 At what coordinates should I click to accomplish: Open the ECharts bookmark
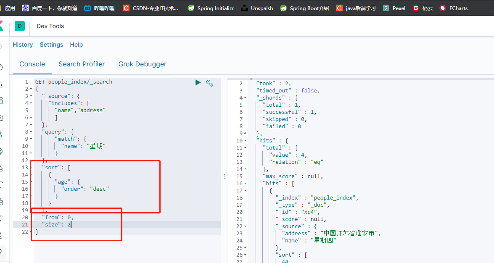click(x=453, y=8)
